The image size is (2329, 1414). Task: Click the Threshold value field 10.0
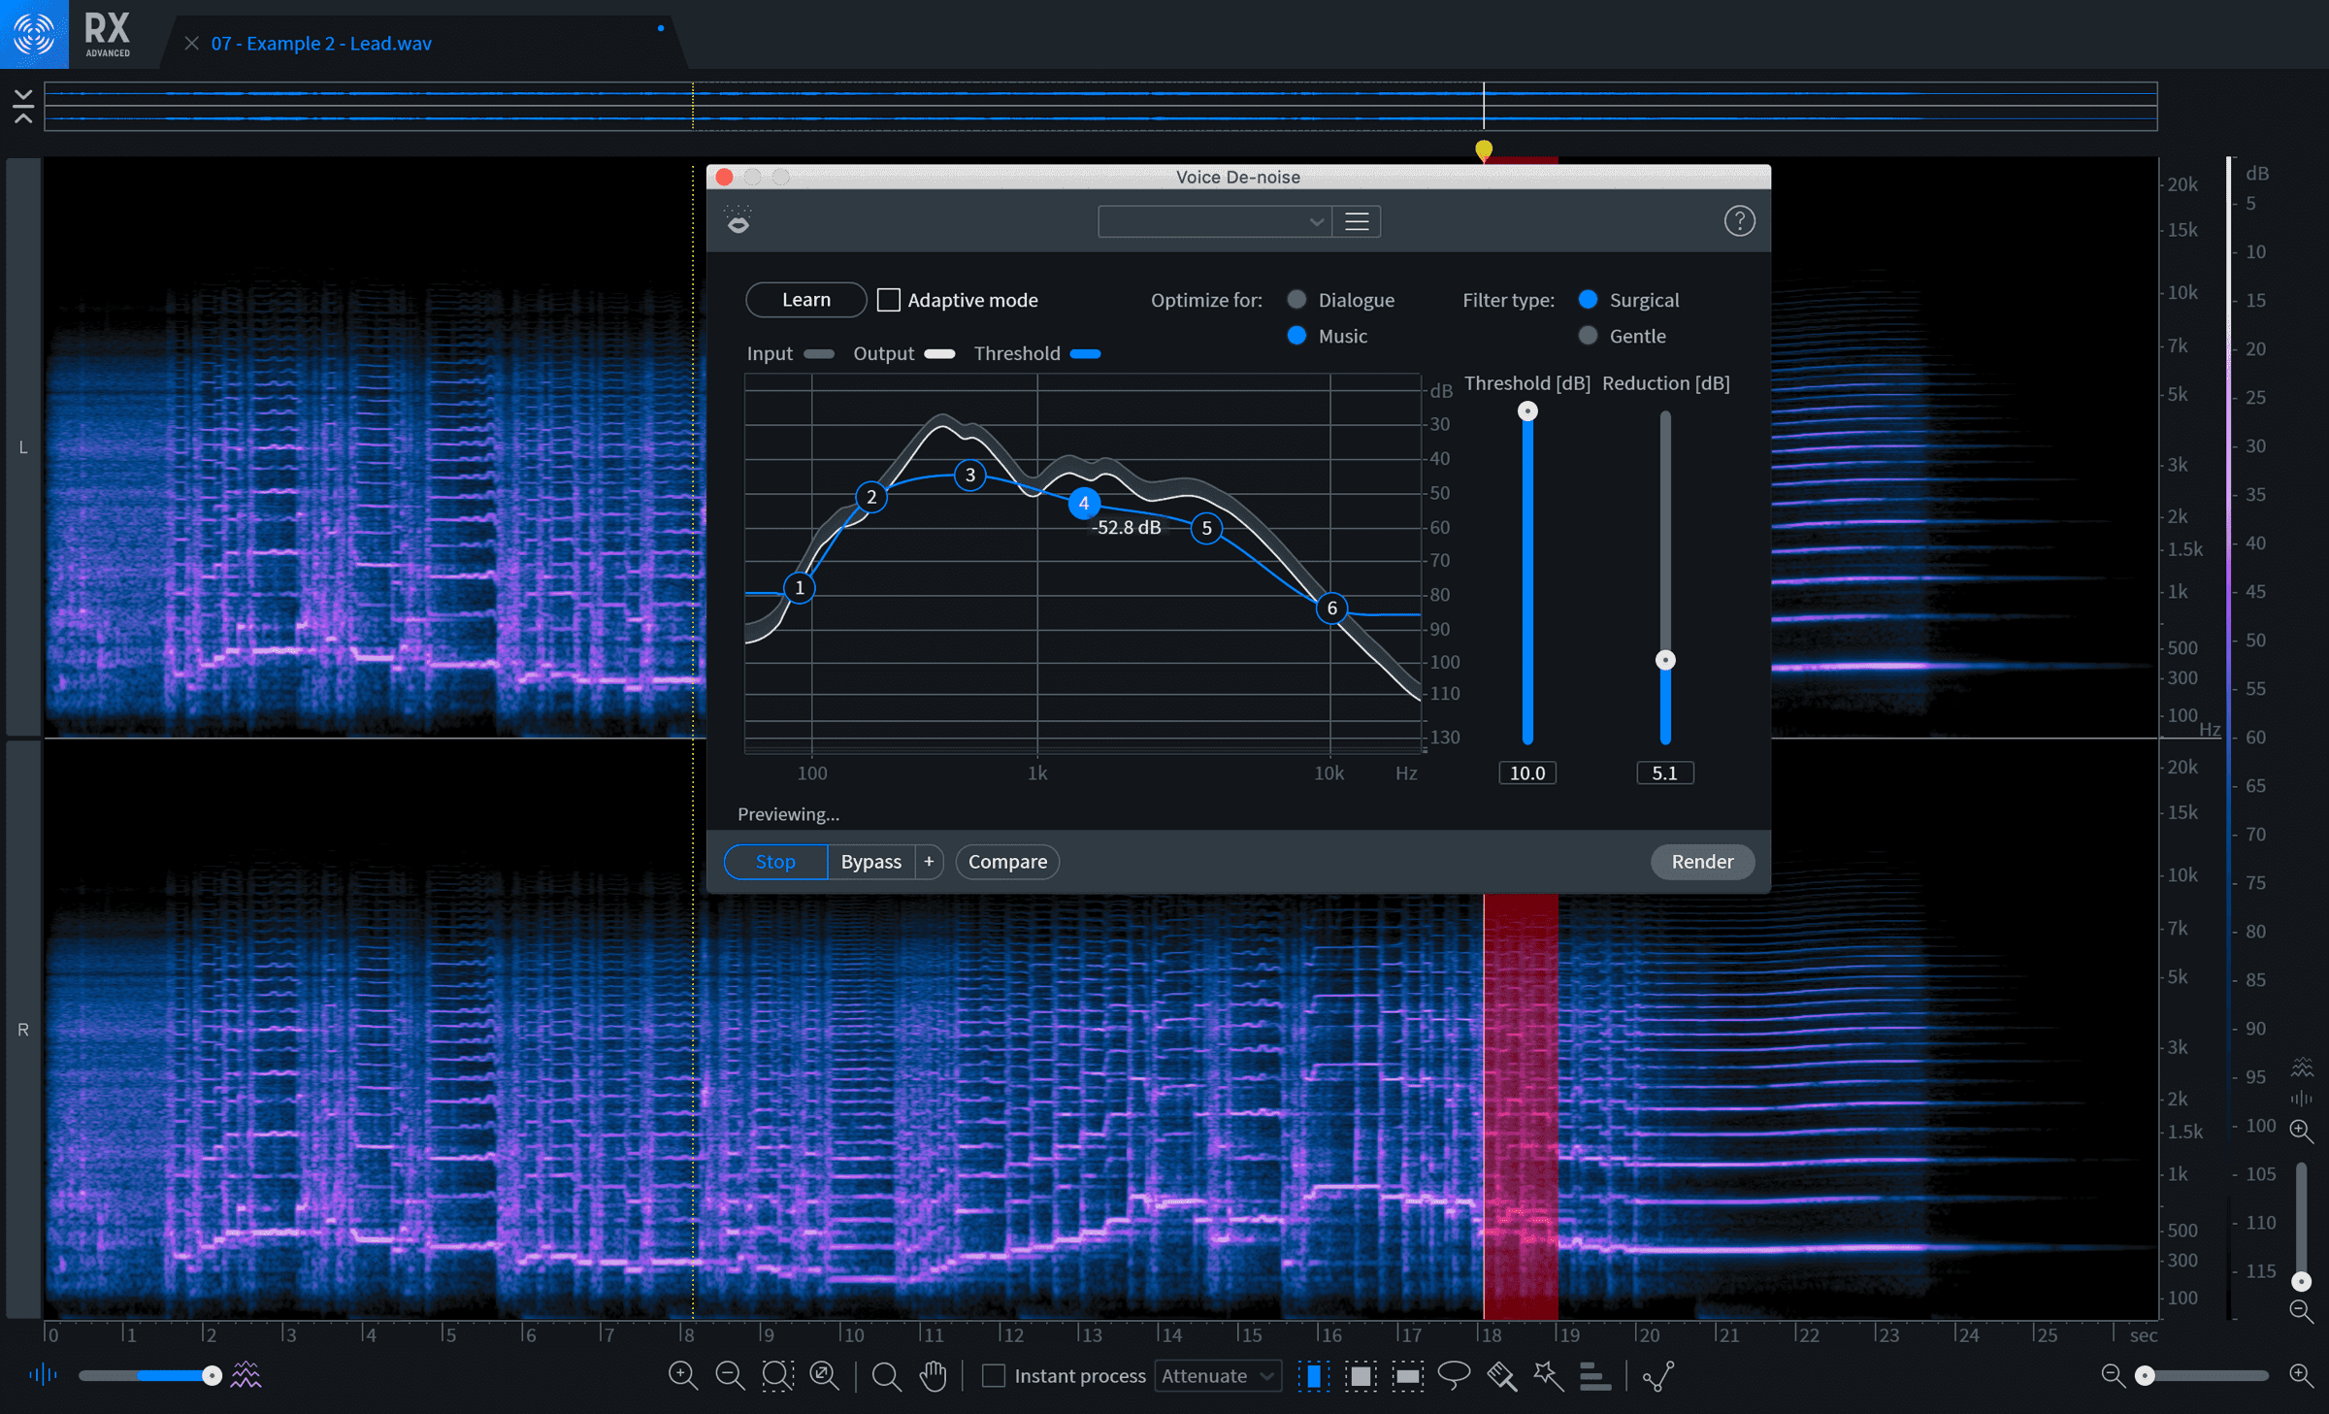tap(1527, 773)
